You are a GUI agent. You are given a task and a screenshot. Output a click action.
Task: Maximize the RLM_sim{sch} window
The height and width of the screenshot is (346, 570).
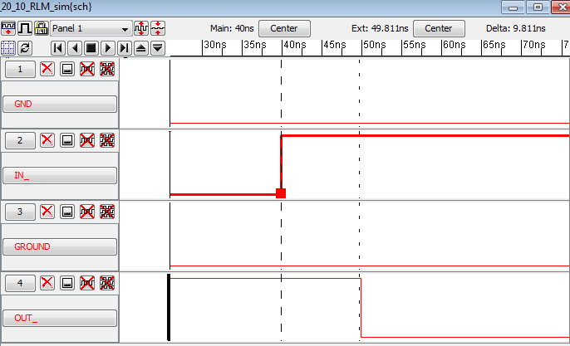tap(538, 7)
